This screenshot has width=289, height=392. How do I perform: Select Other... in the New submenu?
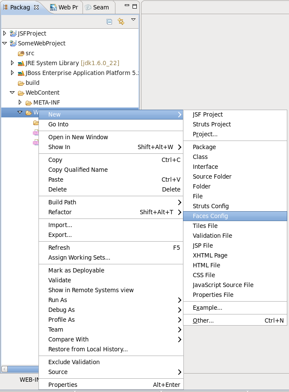pyautogui.click(x=235, y=320)
